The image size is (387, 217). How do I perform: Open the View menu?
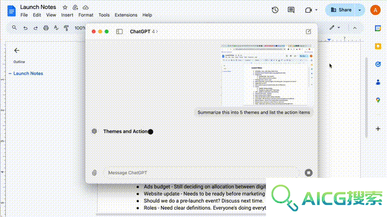(x=51, y=15)
